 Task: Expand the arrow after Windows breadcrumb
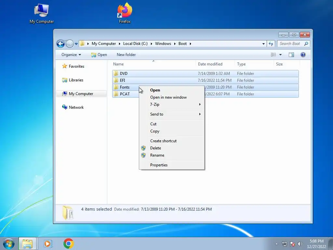[x=175, y=44]
